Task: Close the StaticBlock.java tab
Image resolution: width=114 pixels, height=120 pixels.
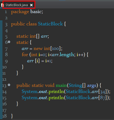Action: point(31,5)
